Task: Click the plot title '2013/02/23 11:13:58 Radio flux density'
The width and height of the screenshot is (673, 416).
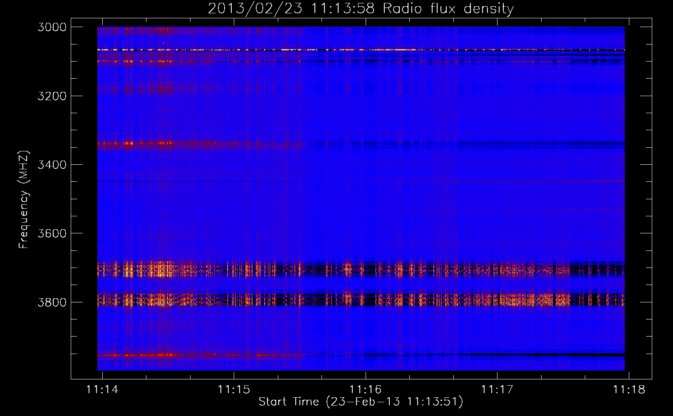Action: tap(361, 8)
